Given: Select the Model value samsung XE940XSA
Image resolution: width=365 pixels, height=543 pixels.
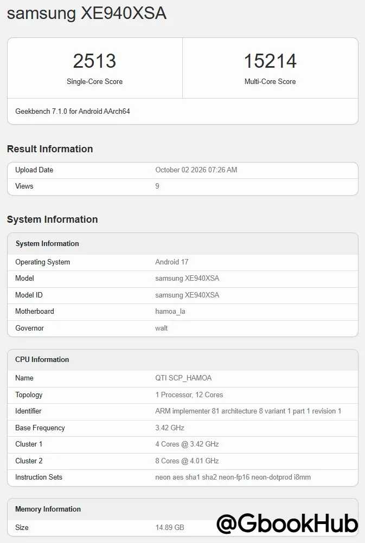Looking at the screenshot, I should pyautogui.click(x=187, y=278).
